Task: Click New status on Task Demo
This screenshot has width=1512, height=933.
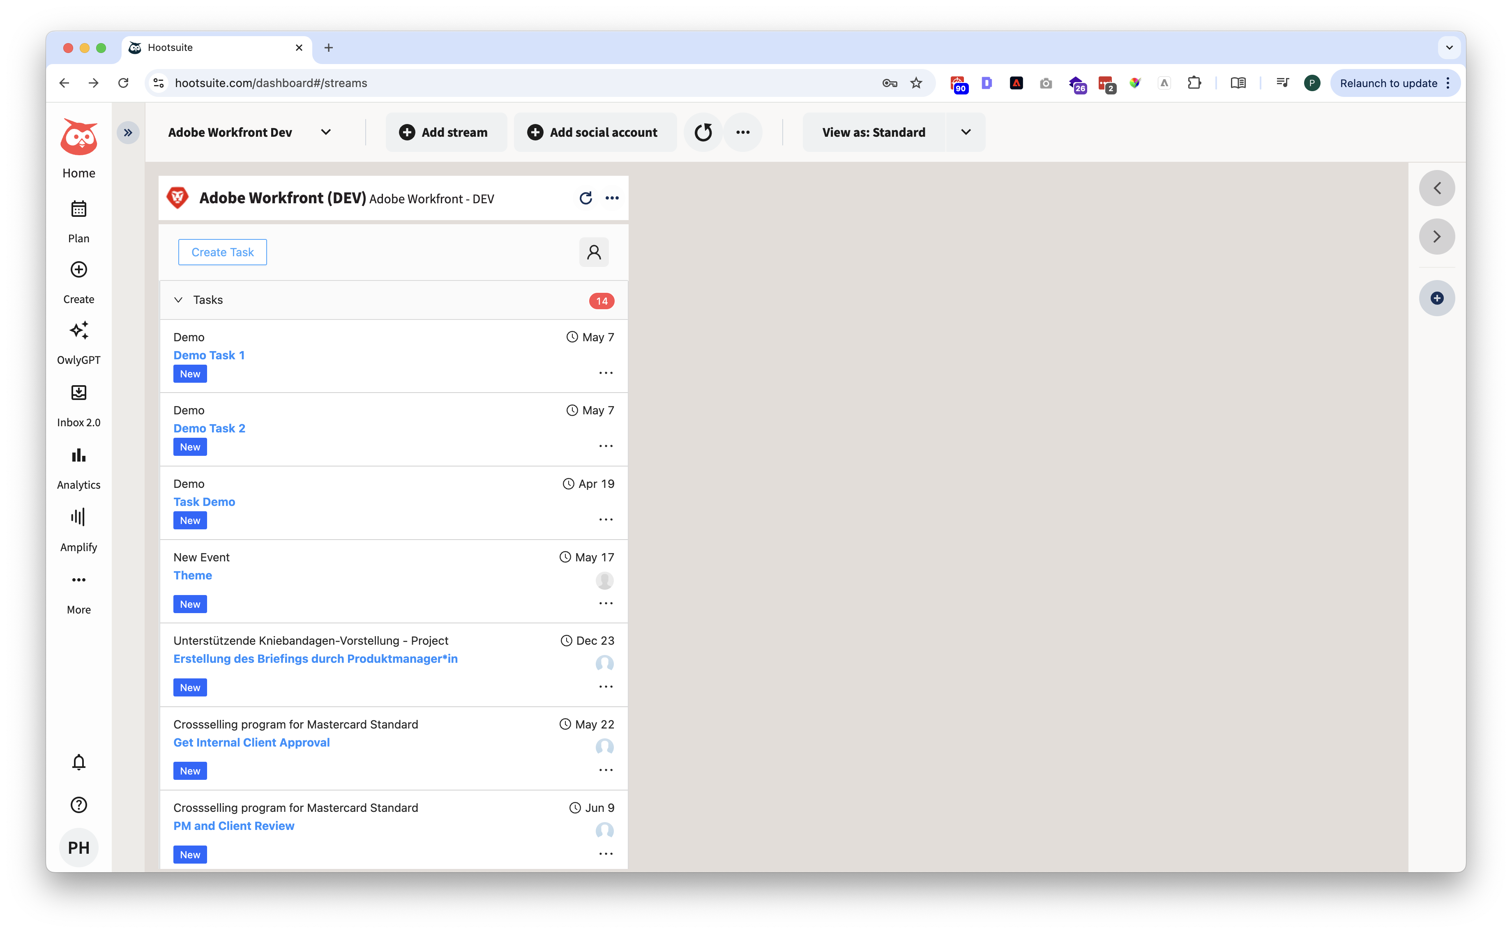Action: [x=190, y=520]
